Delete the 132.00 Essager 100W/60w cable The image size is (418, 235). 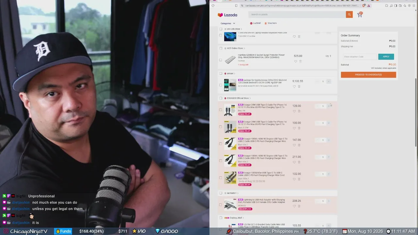pos(299,179)
